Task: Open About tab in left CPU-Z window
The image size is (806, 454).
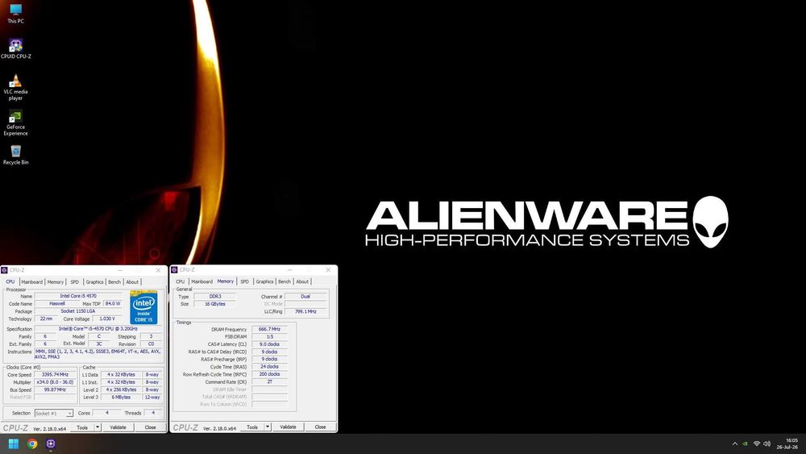Action: click(x=132, y=281)
